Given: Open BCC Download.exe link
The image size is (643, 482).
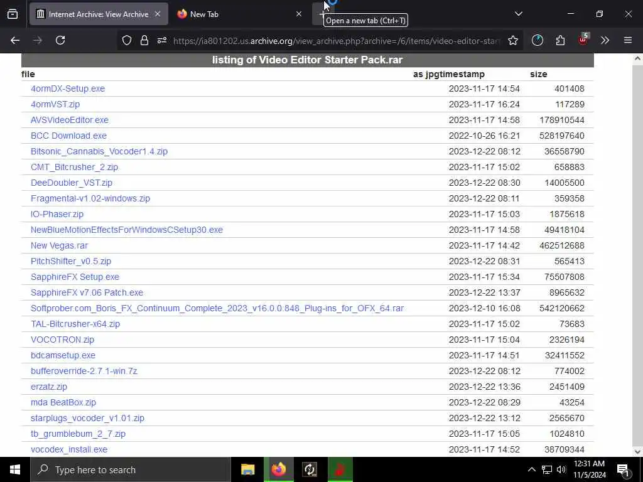Looking at the screenshot, I should click(x=68, y=136).
